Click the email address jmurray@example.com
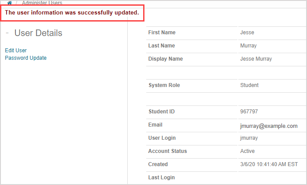This screenshot has height=185, width=307. [x=269, y=126]
